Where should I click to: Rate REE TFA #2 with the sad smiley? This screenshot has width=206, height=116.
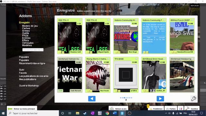click(91, 52)
